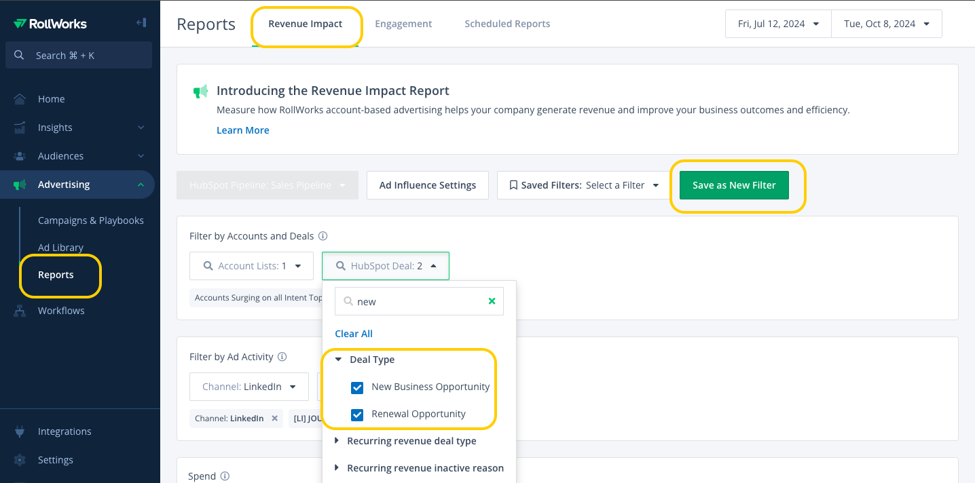
Task: Collapse the Advertising sidebar section
Action: (x=141, y=185)
